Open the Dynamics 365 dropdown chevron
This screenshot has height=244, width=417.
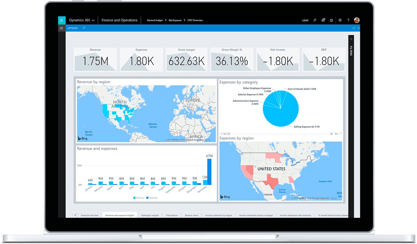point(93,20)
